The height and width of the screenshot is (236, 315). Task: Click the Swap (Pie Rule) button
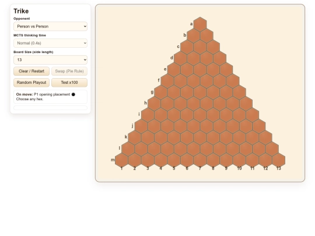point(69,71)
